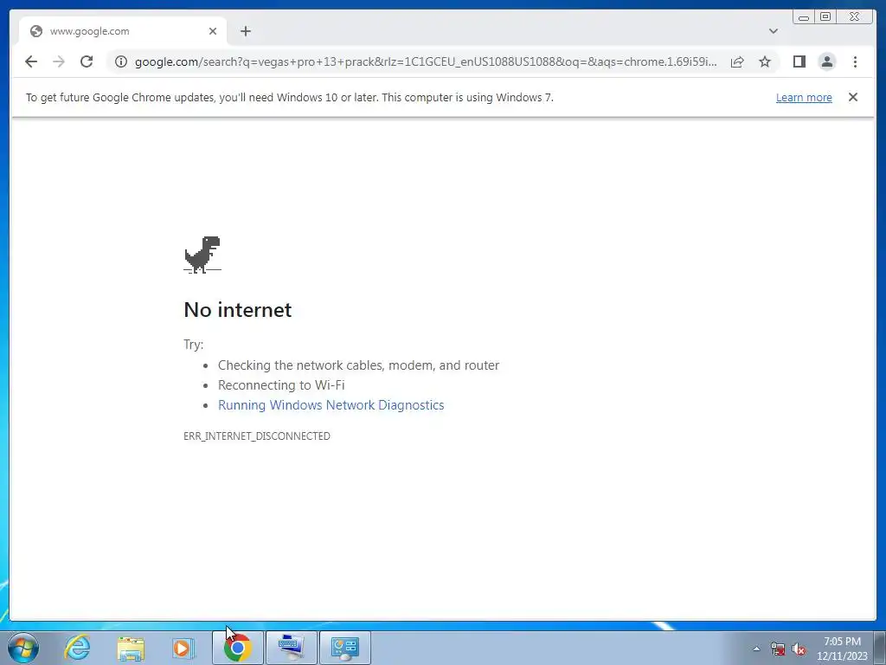Reload the page with the refresh icon
This screenshot has height=665, width=886.
pyautogui.click(x=87, y=61)
